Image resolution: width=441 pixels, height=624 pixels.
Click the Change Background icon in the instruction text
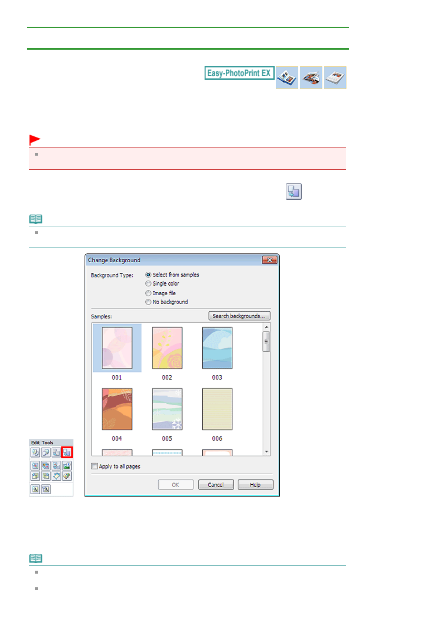click(294, 192)
